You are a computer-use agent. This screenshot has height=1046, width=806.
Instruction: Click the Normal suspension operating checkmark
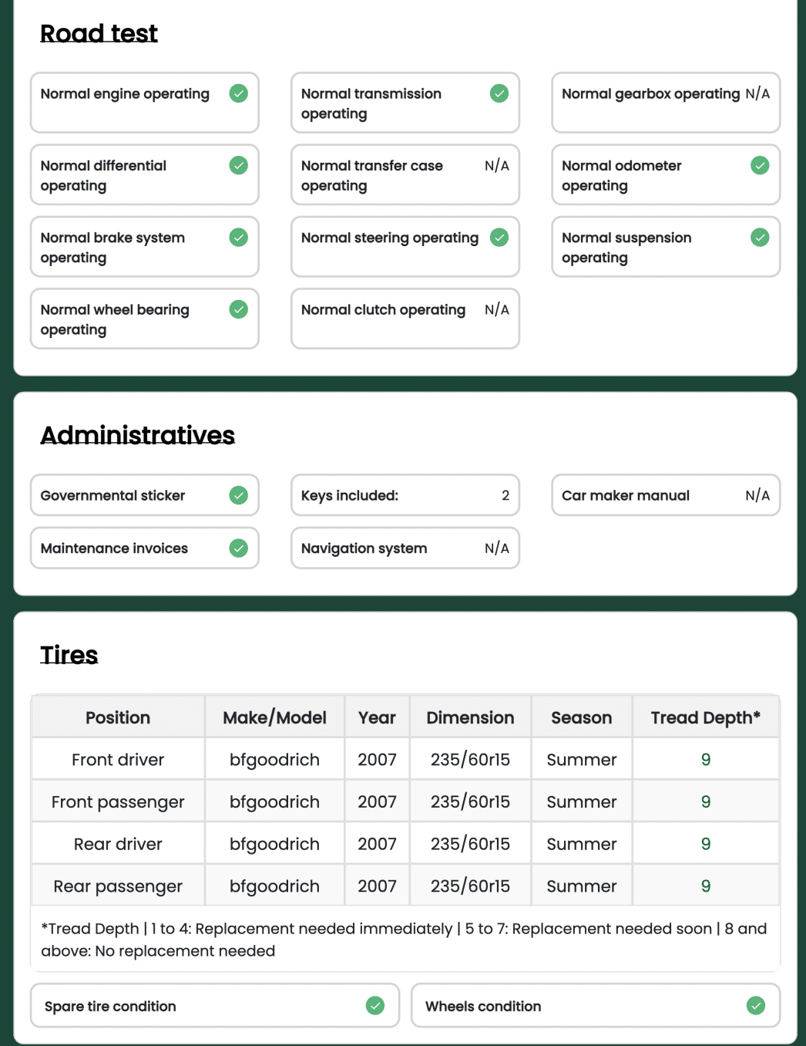[760, 238]
